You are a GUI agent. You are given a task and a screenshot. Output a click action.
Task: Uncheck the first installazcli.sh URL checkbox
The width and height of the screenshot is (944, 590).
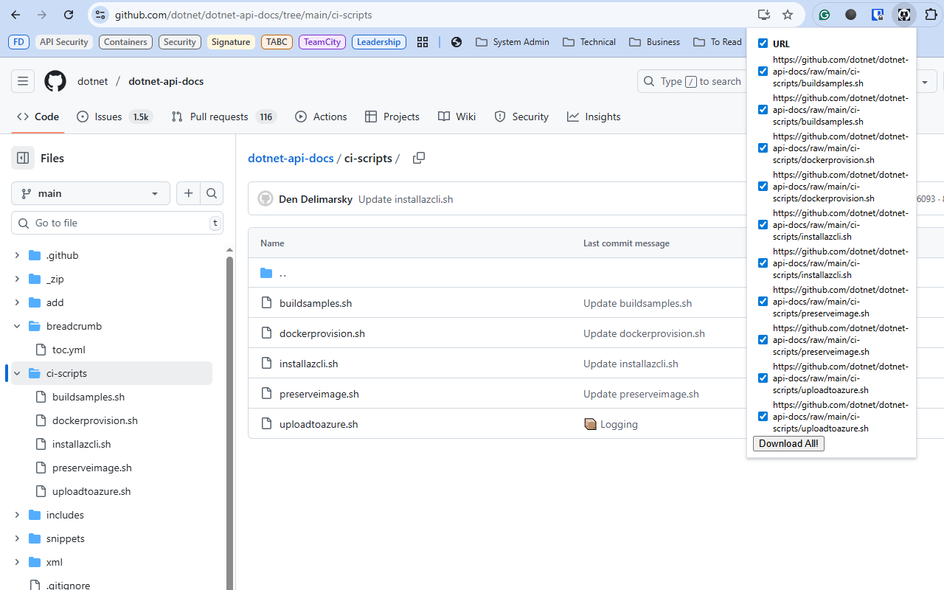(763, 225)
